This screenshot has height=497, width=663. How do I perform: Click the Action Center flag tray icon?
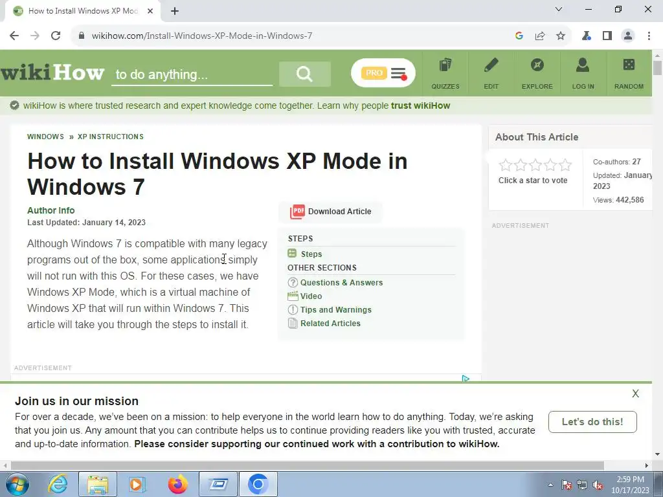click(x=567, y=485)
